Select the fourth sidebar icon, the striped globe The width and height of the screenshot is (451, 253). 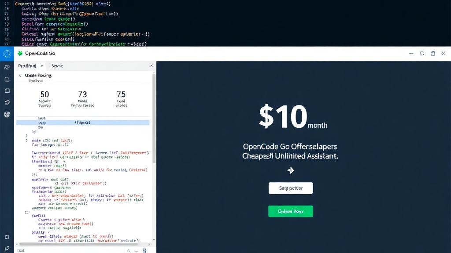(x=7, y=102)
